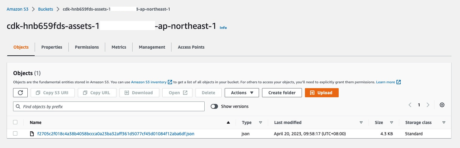Click the refresh objects icon button
The image size is (460, 148).
(20, 93)
